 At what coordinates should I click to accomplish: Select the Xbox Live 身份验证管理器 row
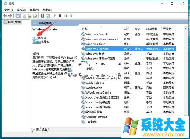[128, 97]
